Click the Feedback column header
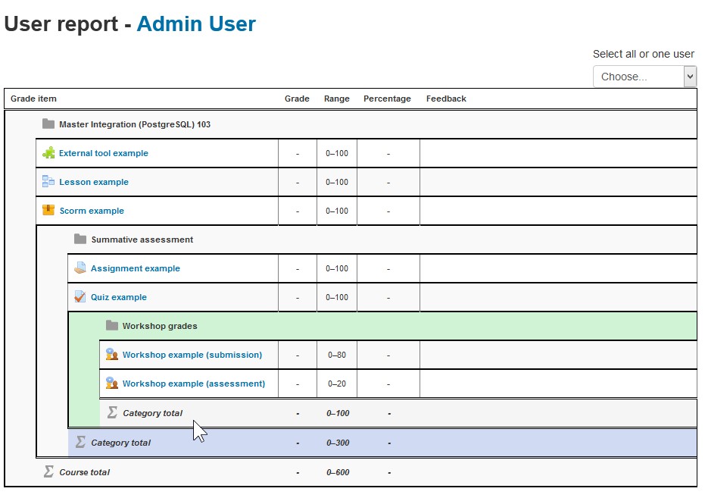705x501 pixels. [x=446, y=99]
